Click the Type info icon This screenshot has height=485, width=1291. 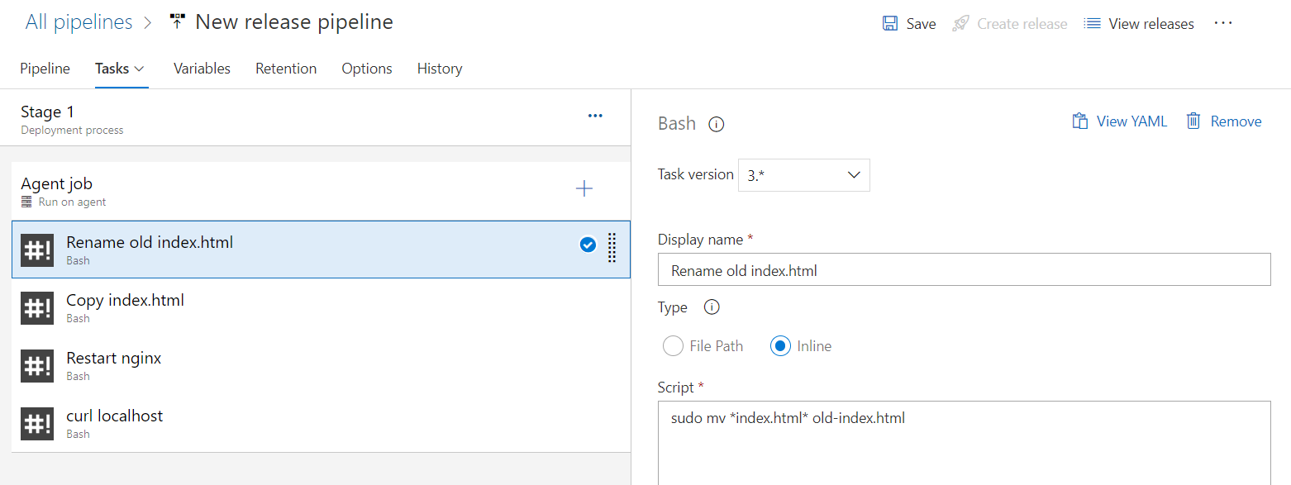tap(711, 307)
